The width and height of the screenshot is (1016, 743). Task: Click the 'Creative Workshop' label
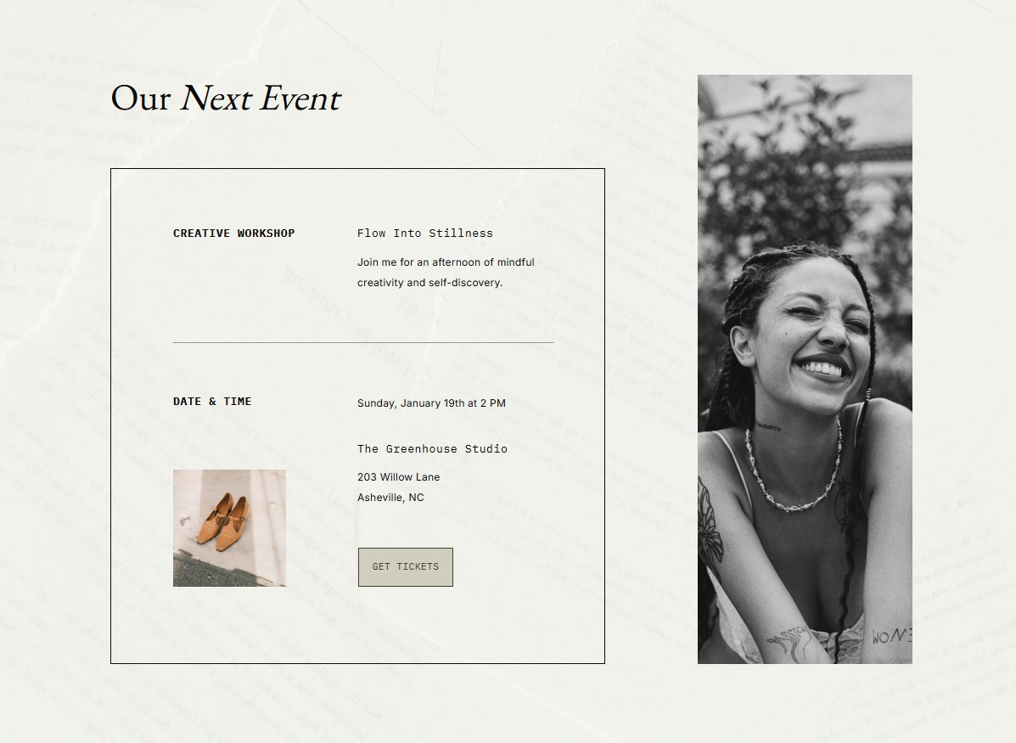click(234, 234)
